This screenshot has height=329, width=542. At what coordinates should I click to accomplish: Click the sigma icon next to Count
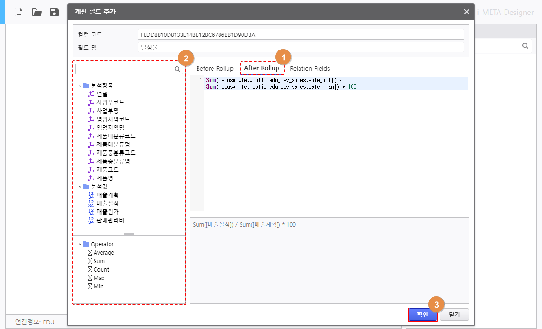(x=90, y=270)
